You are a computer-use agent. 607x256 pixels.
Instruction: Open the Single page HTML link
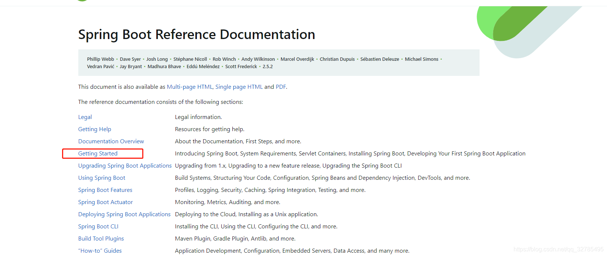tap(239, 87)
